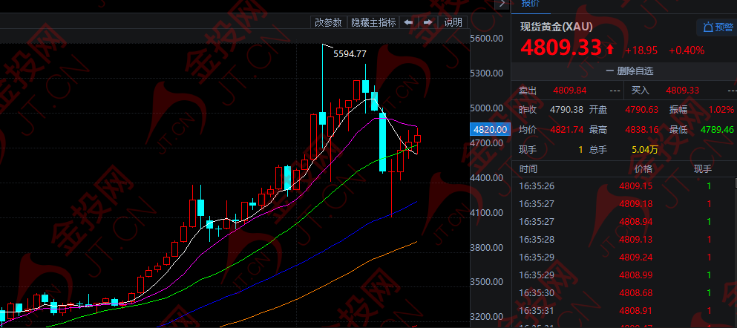The width and height of the screenshot is (737, 328).
Task: Select the 16:35:28 trade row
Action: click(x=623, y=240)
